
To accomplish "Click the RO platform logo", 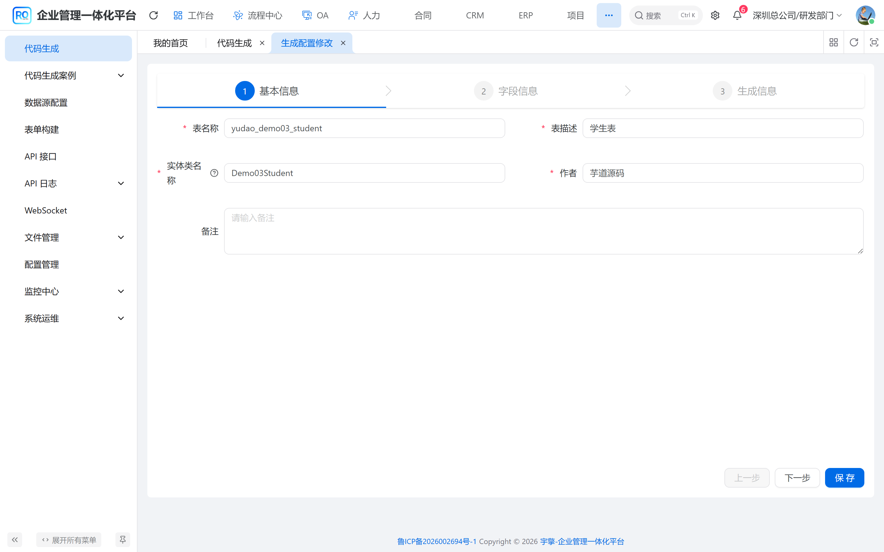I will click(22, 15).
